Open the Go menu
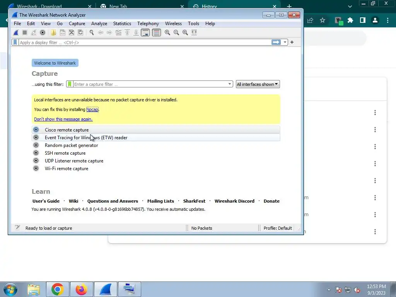The height and width of the screenshot is (297, 396). [60, 24]
